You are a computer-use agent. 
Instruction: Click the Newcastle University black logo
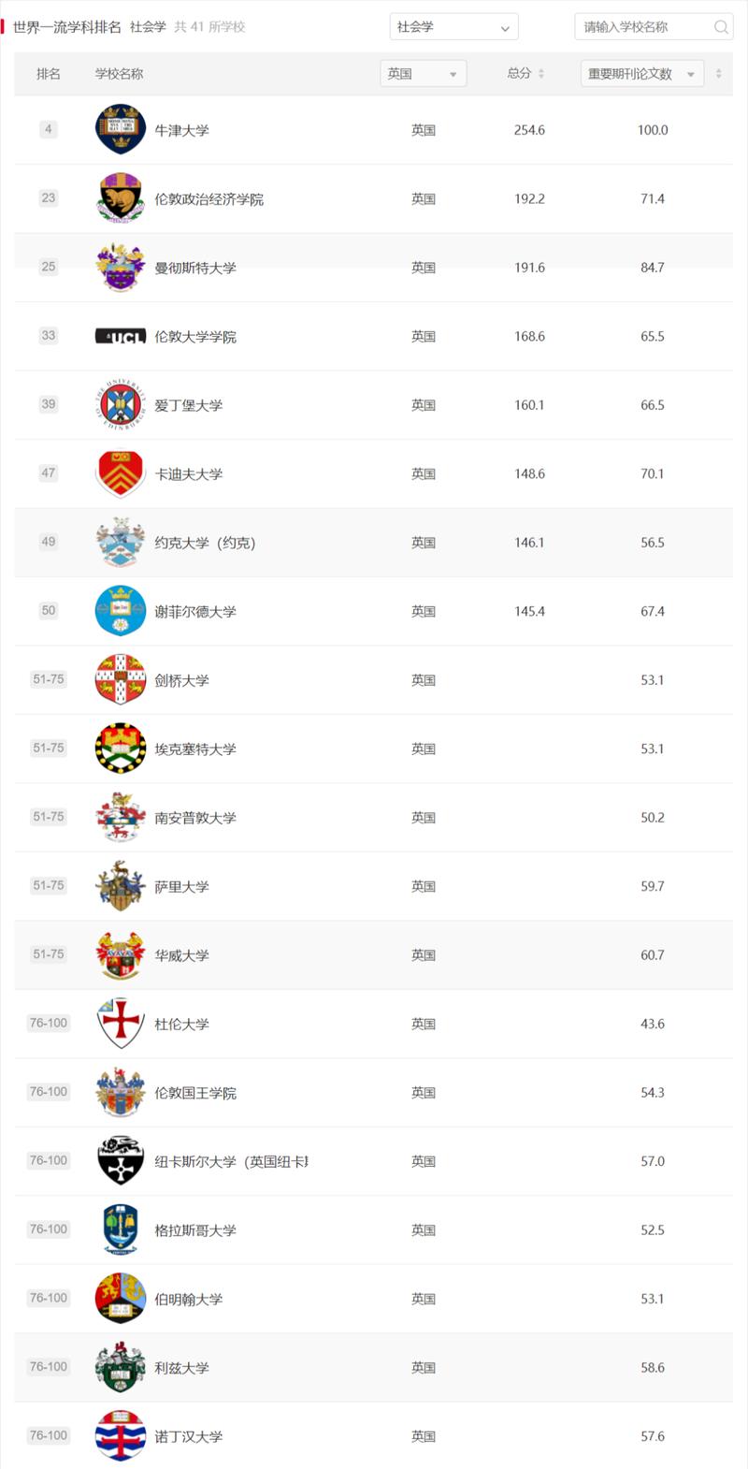[121, 1161]
